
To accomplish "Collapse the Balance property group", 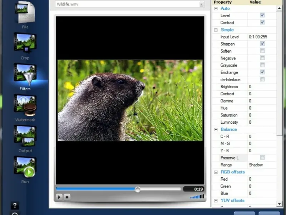I will 216,129.
